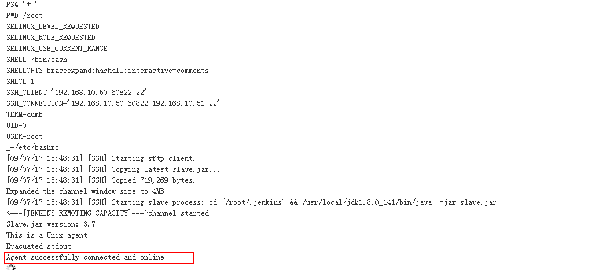Click the 'PWD=/root' variable line
606x270 pixels.
point(24,16)
